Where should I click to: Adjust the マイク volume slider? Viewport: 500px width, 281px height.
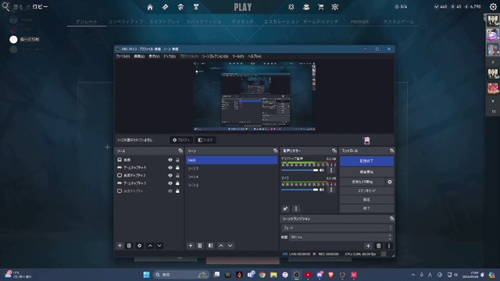click(300, 190)
